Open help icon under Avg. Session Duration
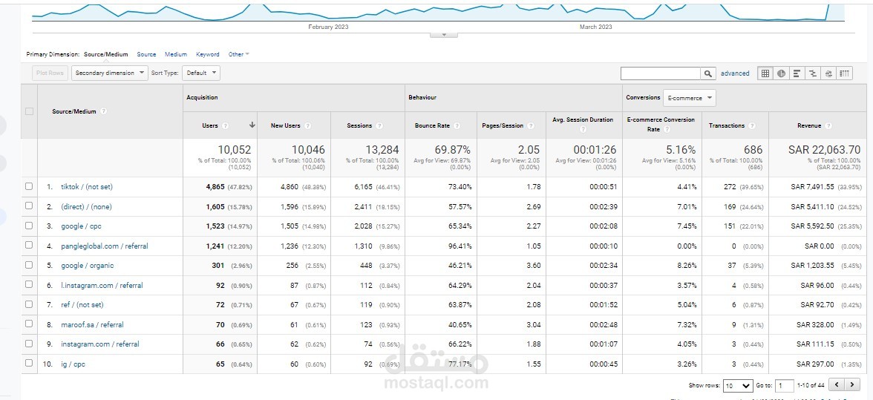This screenshot has height=400, width=873. 583,130
